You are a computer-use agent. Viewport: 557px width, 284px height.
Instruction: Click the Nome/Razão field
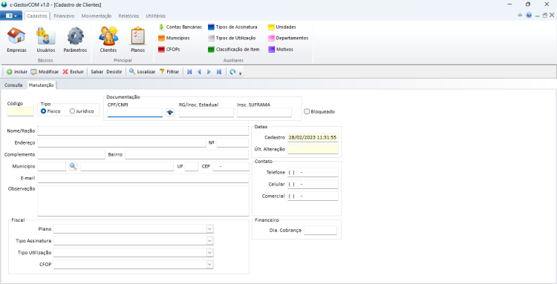(x=143, y=131)
